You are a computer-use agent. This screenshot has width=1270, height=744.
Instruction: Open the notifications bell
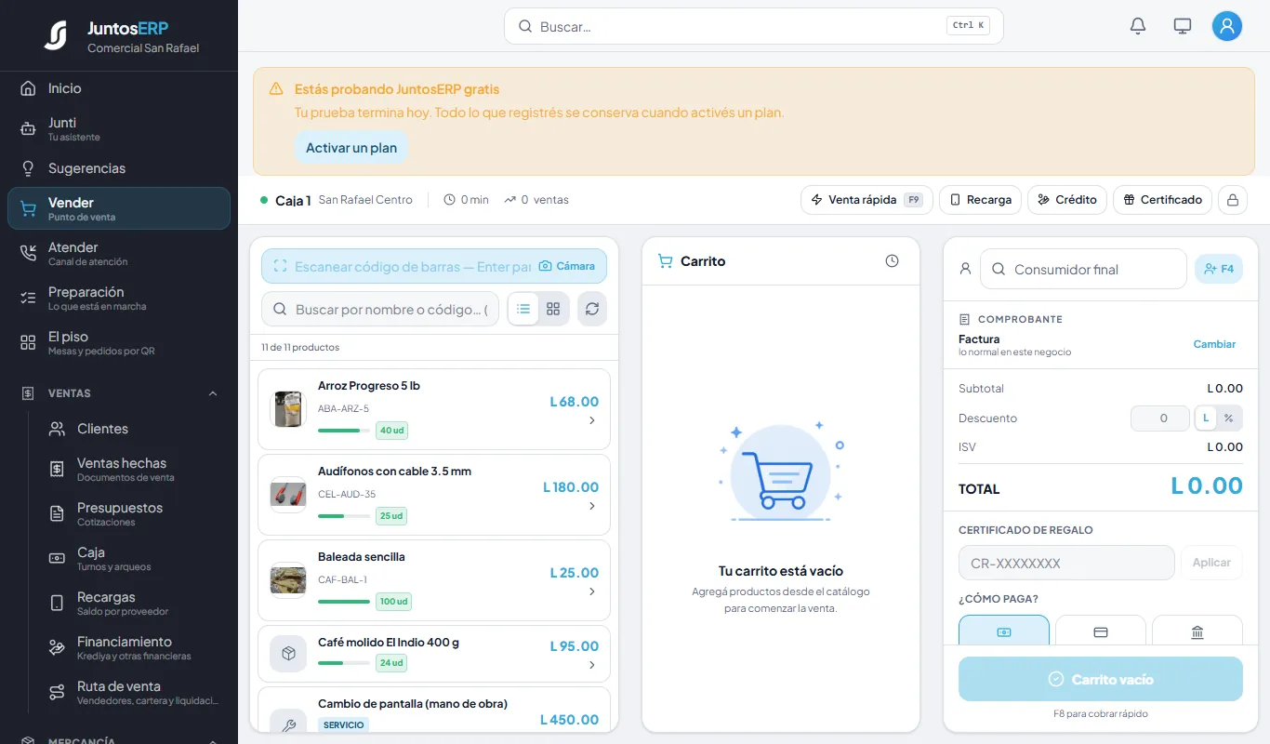(1138, 26)
